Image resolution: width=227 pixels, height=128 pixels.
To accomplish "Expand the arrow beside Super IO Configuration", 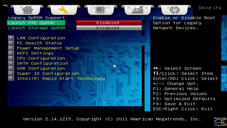I will 11,74.
